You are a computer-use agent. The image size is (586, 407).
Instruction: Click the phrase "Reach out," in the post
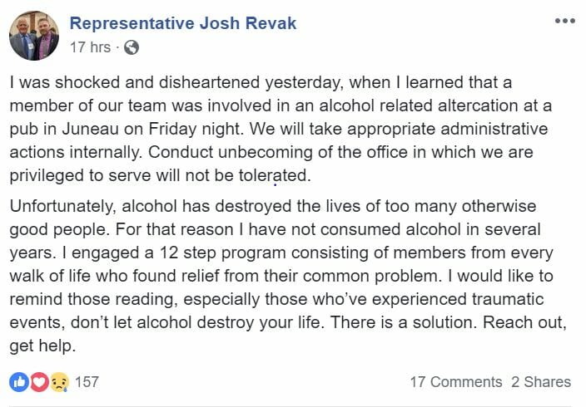pyautogui.click(x=525, y=322)
